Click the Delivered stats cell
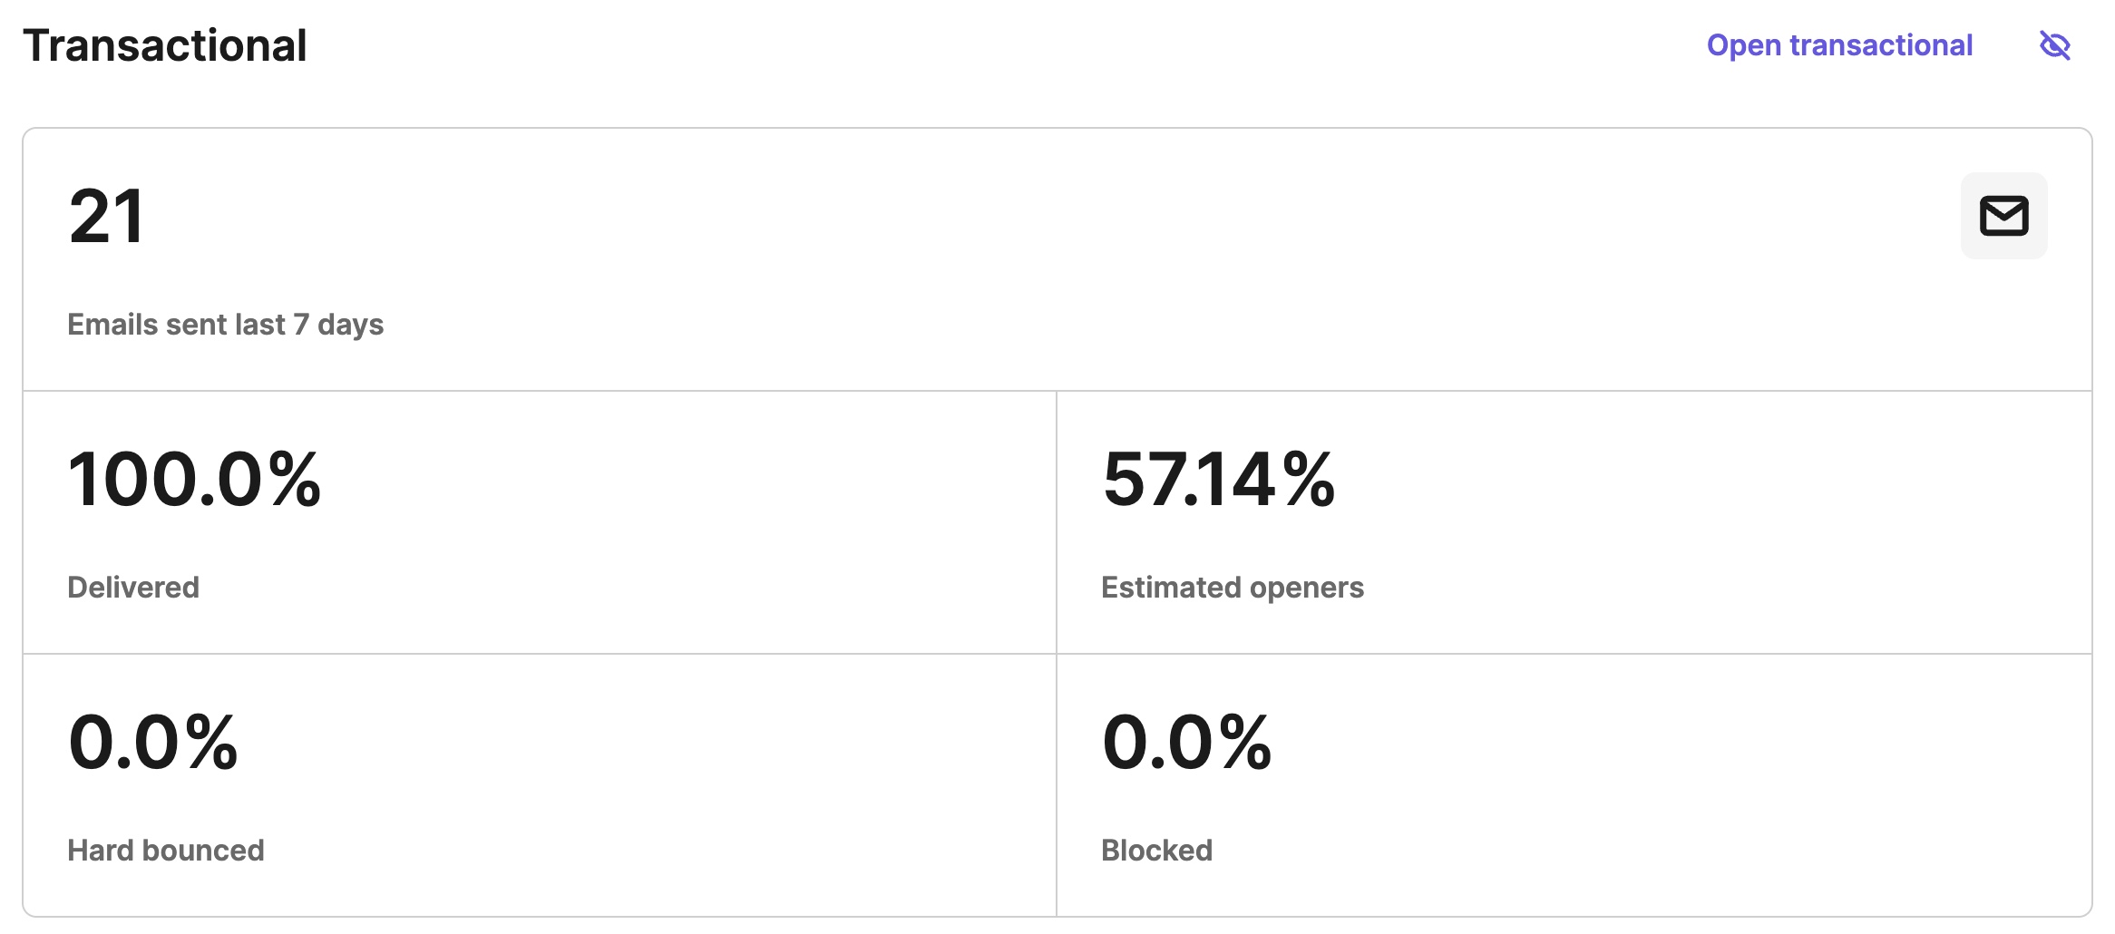 540,522
